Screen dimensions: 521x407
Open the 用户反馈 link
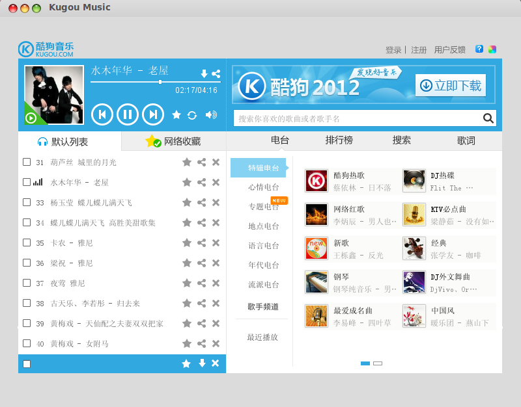click(450, 50)
